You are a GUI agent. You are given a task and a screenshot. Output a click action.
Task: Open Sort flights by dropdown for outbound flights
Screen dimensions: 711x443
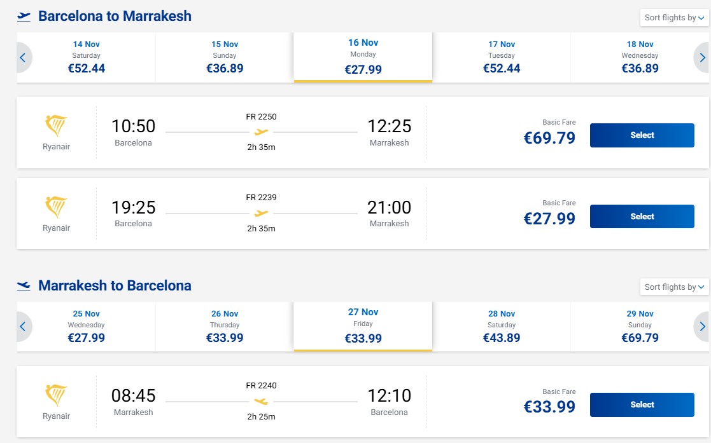(x=674, y=18)
